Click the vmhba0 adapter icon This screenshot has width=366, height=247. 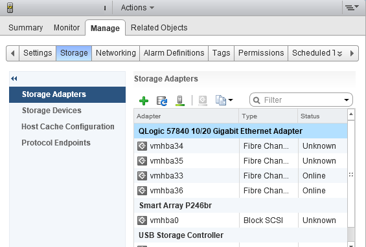point(142,220)
